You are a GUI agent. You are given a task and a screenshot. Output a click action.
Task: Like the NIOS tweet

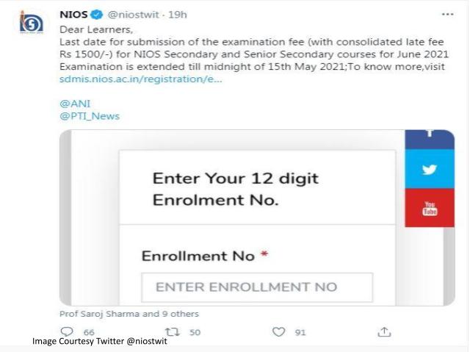tap(278, 332)
